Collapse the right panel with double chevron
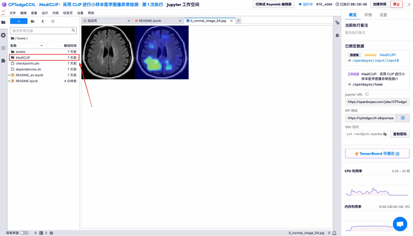The width and height of the screenshot is (413, 236). click(x=409, y=4)
